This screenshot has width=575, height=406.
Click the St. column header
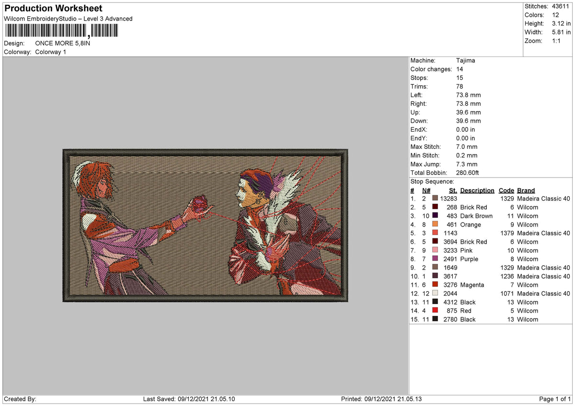453,191
